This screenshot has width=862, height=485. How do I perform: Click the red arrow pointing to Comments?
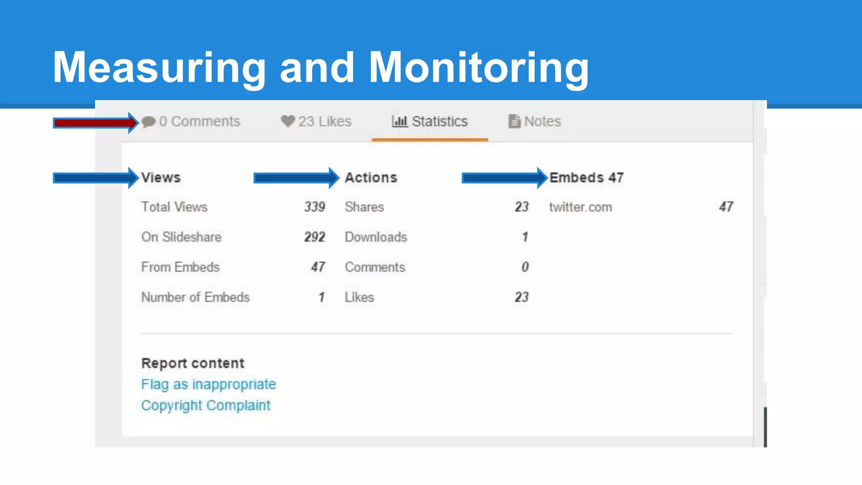[x=95, y=123]
